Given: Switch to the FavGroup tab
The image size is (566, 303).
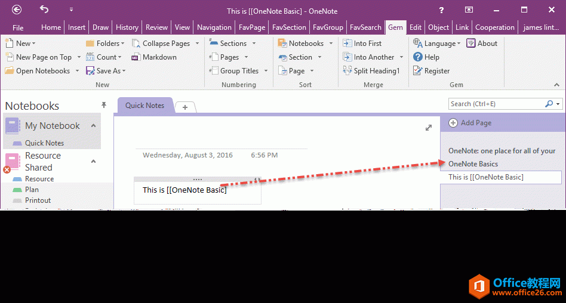Looking at the screenshot, I should [328, 27].
